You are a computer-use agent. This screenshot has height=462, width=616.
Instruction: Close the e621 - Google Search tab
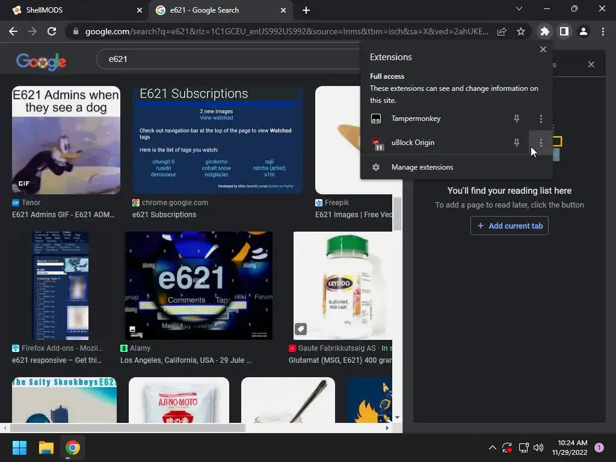click(x=283, y=10)
